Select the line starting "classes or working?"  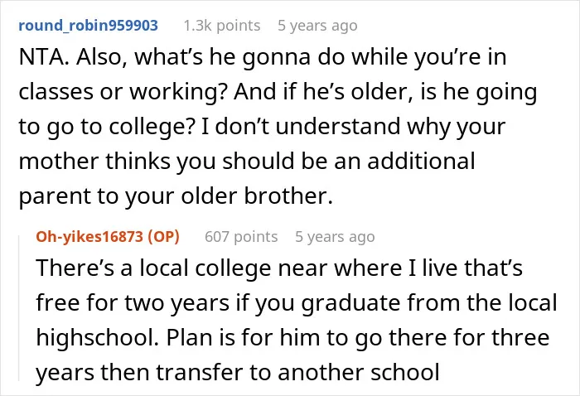click(278, 92)
